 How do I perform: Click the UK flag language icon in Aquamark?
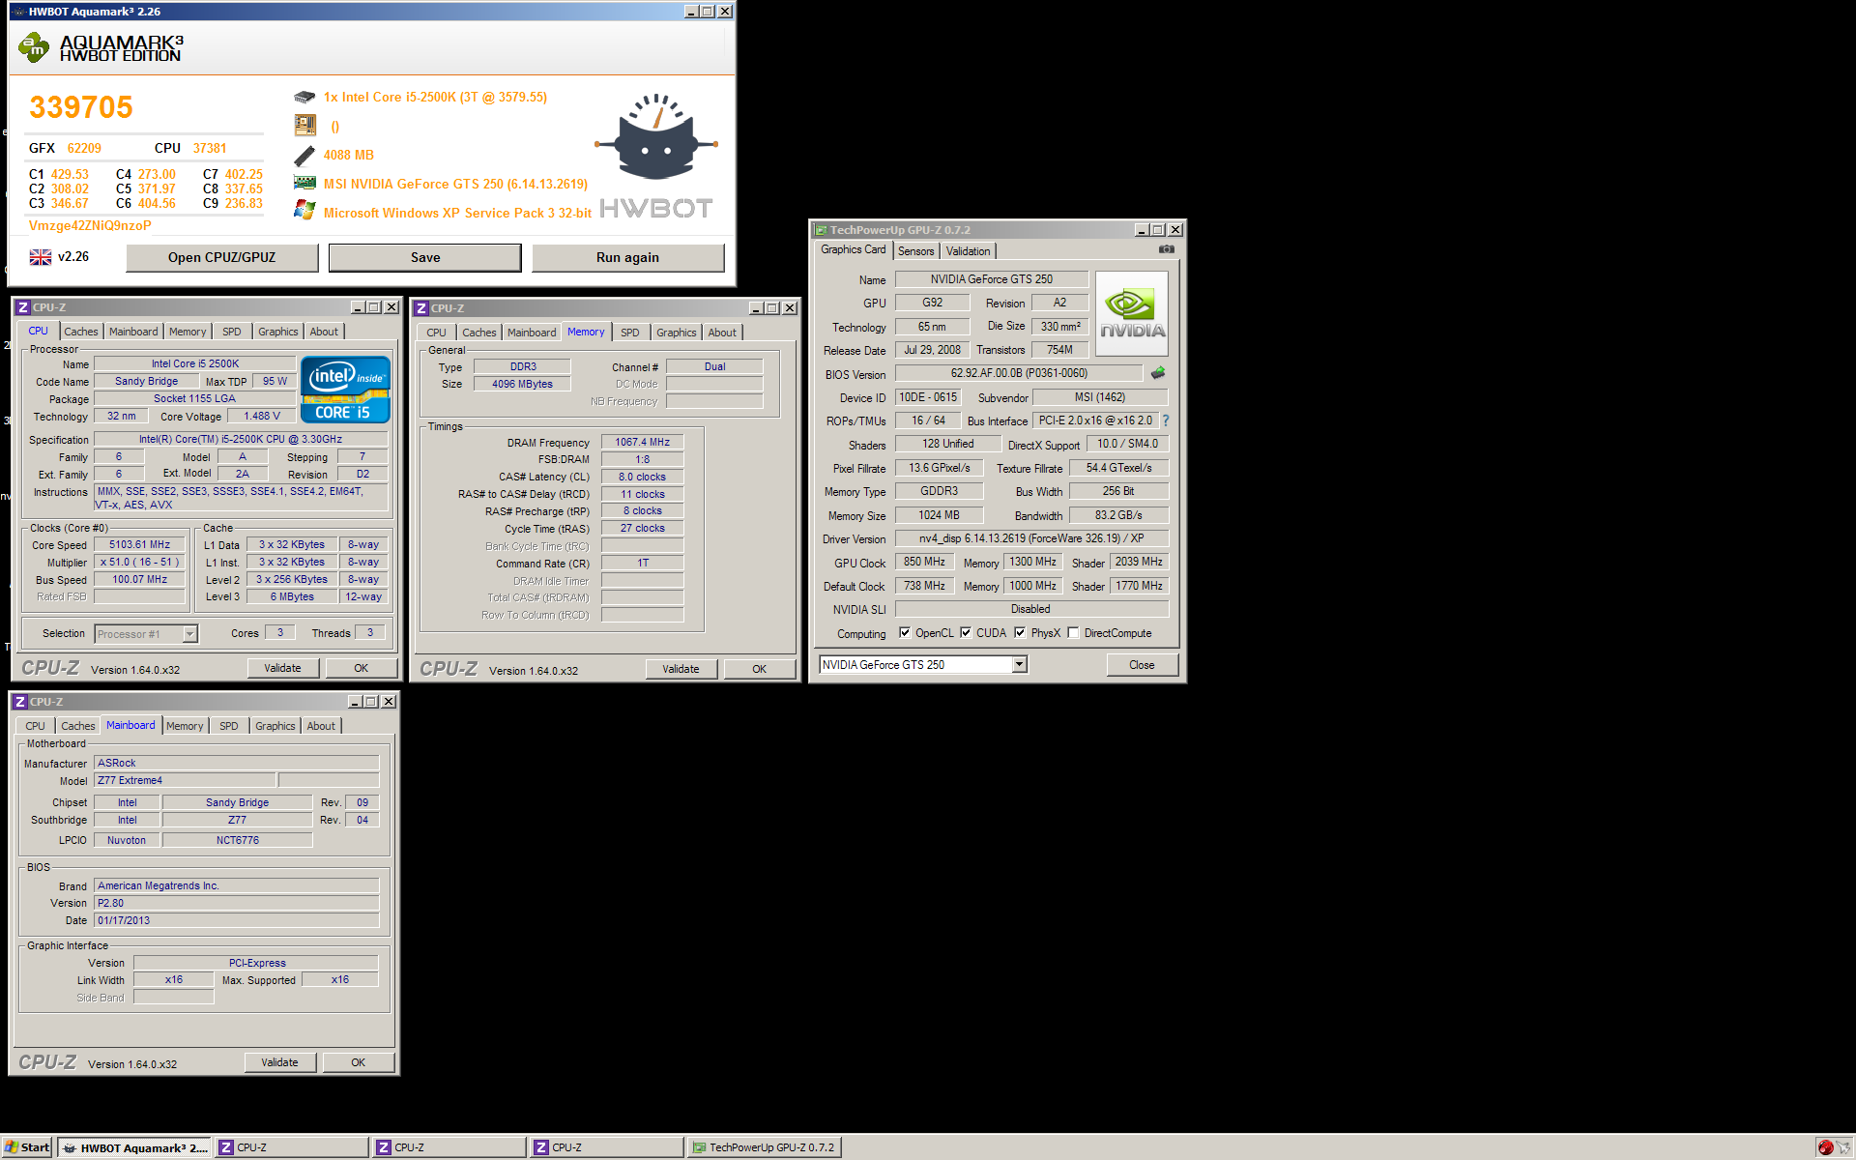[41, 257]
